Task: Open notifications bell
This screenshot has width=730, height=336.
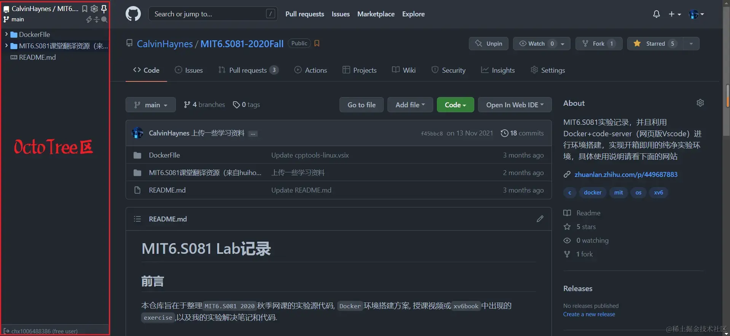Action: (657, 14)
